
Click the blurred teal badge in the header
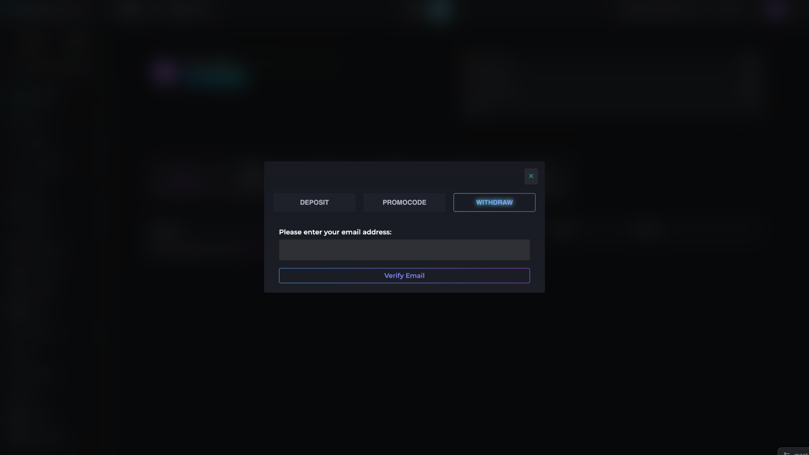[440, 10]
